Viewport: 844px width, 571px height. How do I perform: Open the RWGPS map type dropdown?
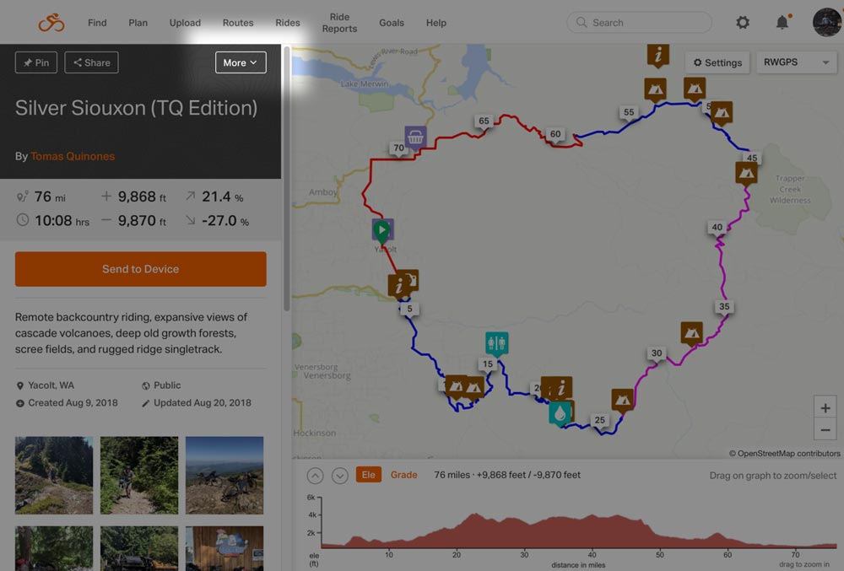click(x=796, y=62)
